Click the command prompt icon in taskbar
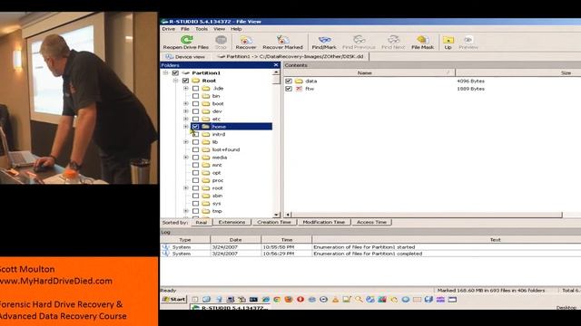The image size is (581, 326). click(253, 300)
